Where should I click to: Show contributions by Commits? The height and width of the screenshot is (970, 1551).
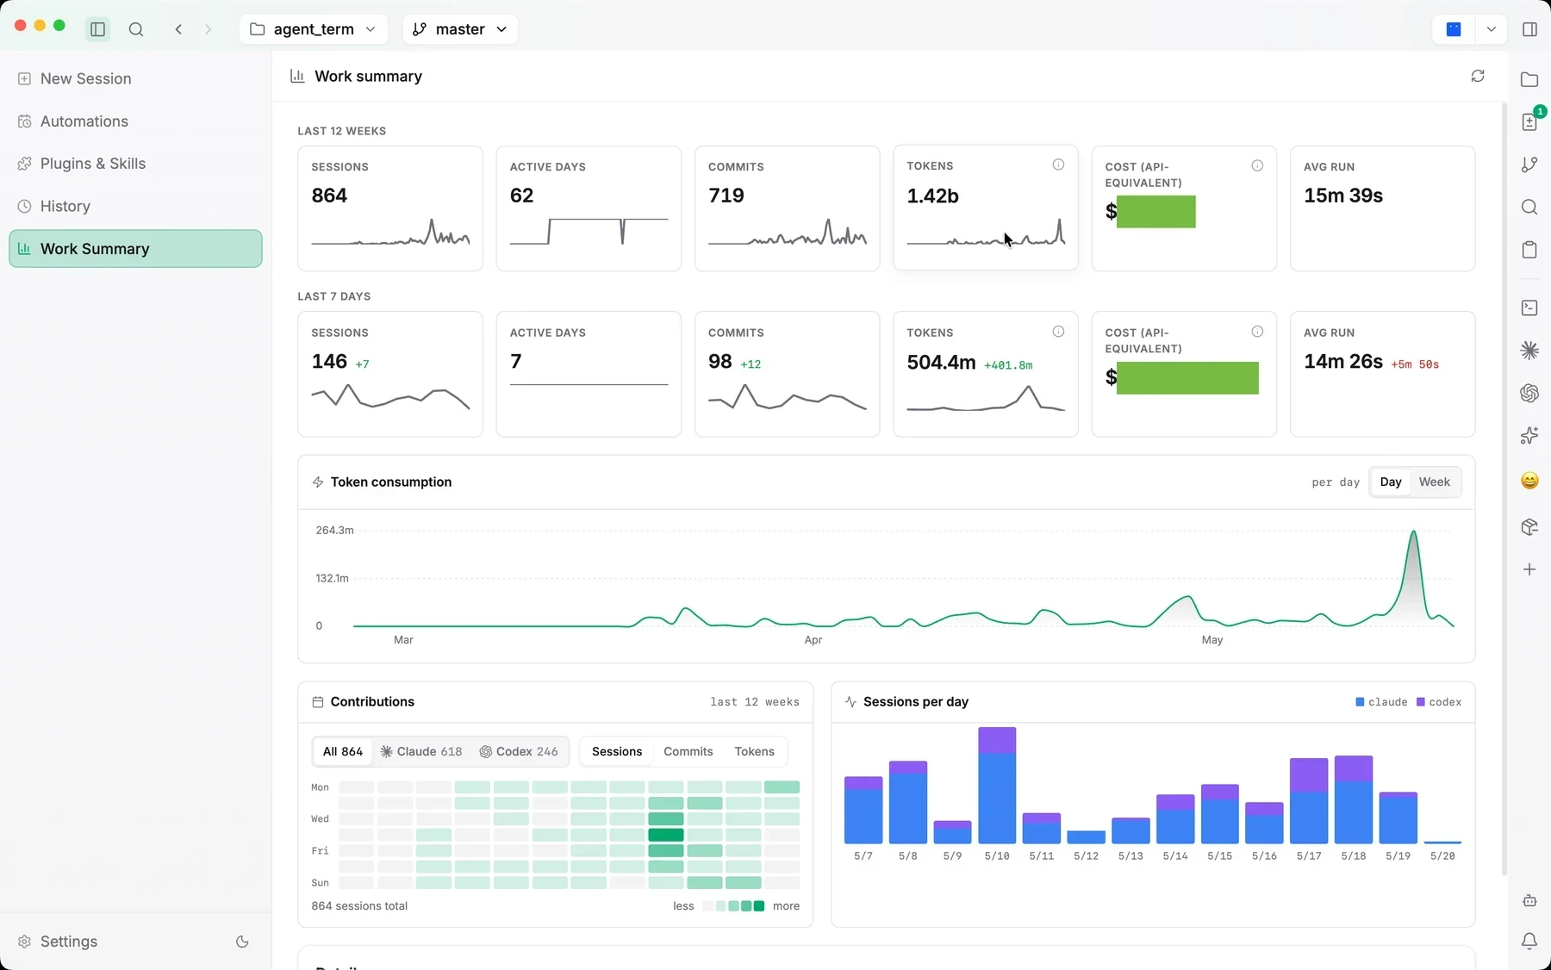(x=688, y=752)
